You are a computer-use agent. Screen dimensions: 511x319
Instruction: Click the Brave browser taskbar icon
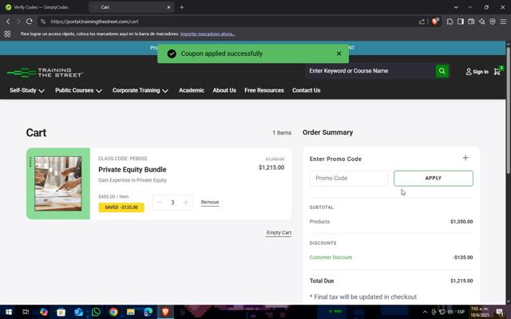click(x=165, y=312)
